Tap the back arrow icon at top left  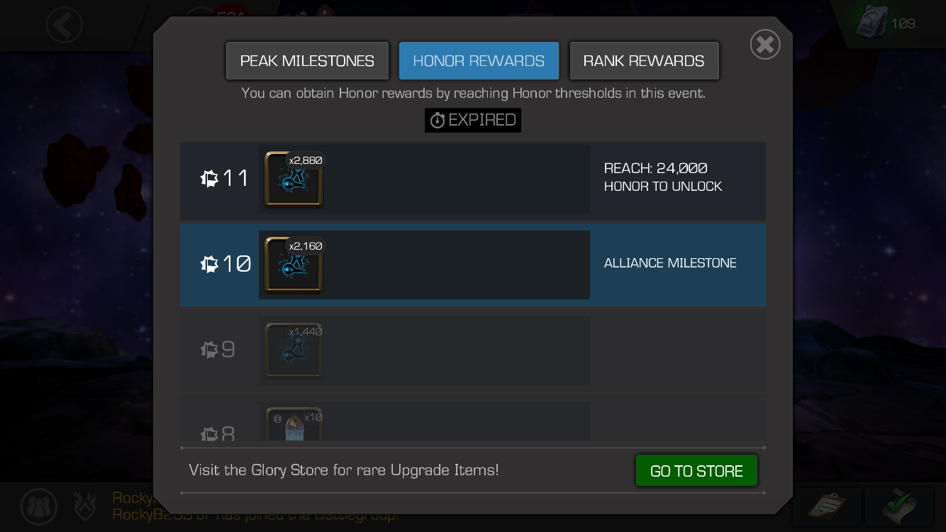(x=65, y=26)
